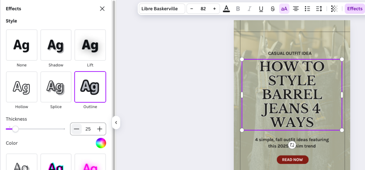Viewport: 365px width, 170px height.
Task: Toggle strikethrough formatting
Action: point(273,9)
